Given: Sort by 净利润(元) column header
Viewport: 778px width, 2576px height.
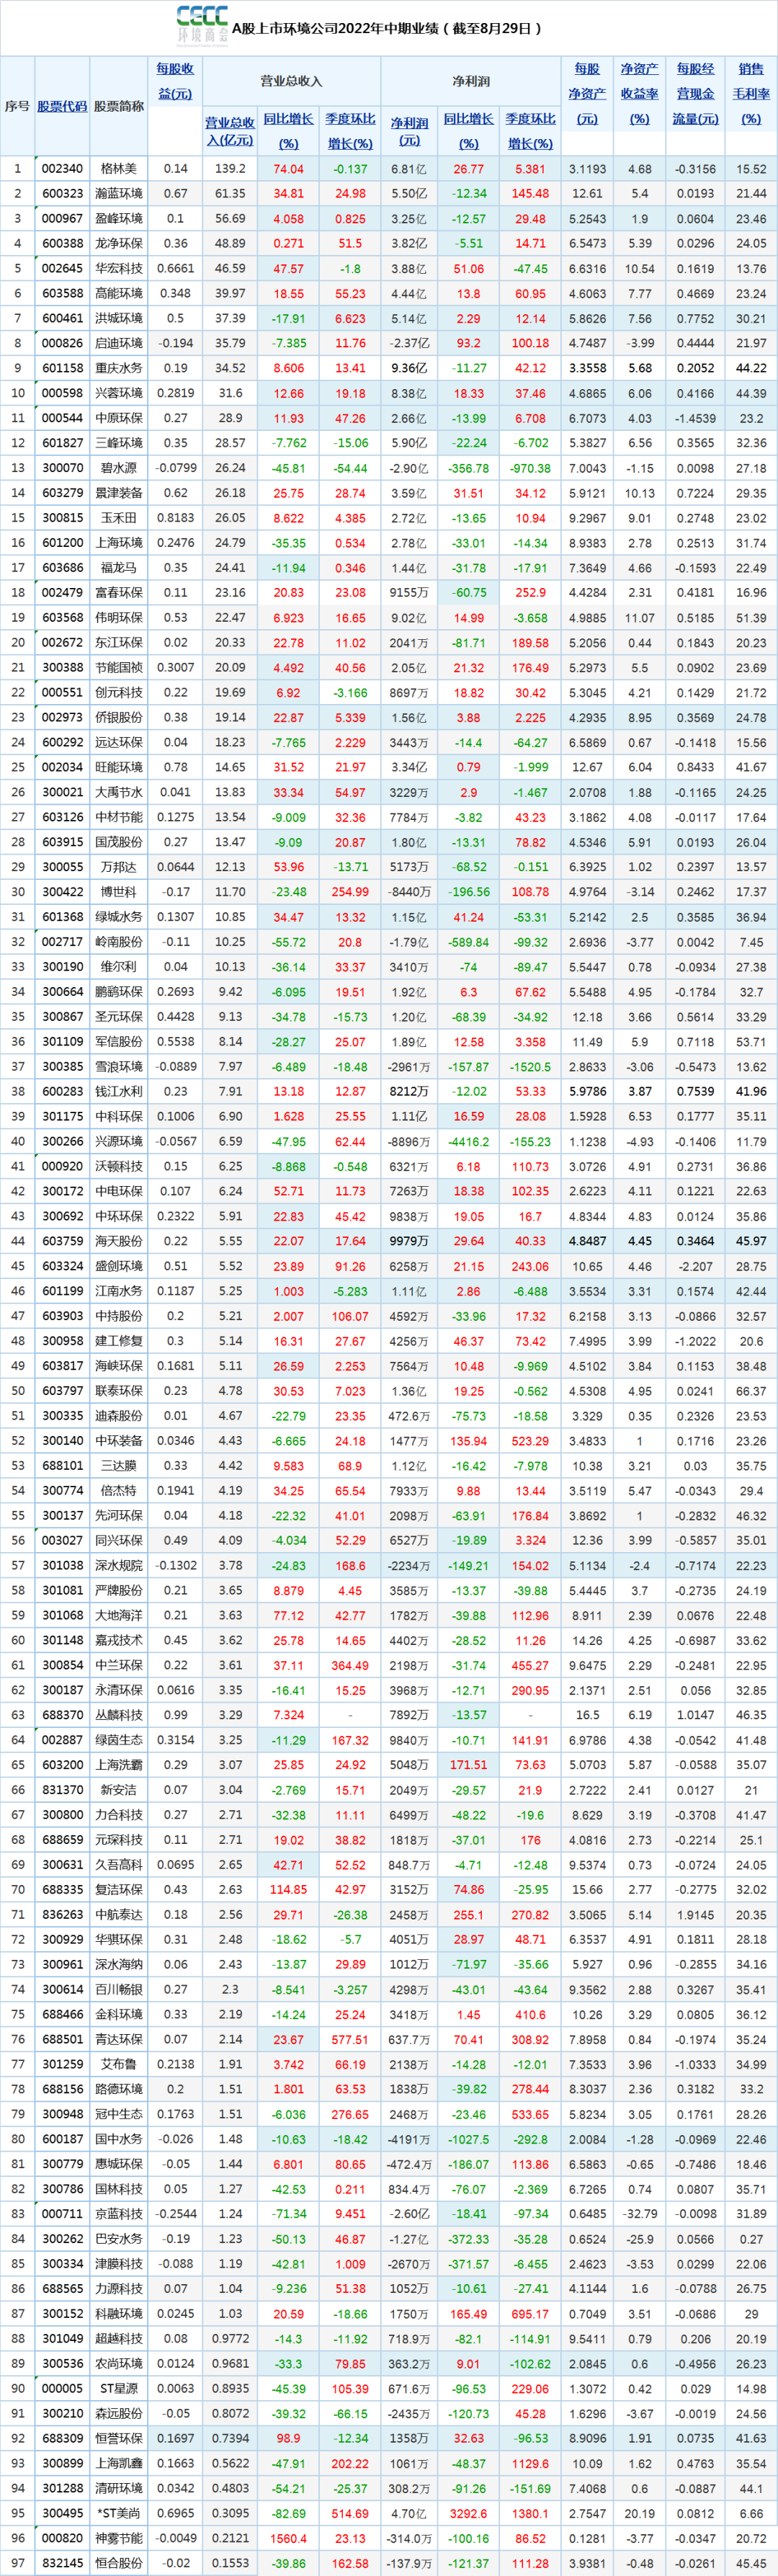Looking at the screenshot, I should coord(409,131).
